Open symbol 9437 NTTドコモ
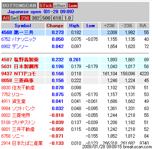 19,74
